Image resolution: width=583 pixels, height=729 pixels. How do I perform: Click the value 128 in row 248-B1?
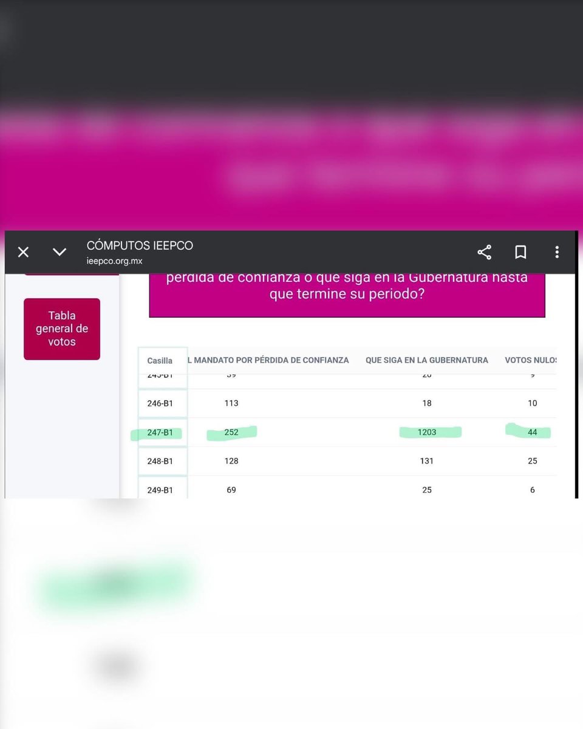[x=231, y=461]
